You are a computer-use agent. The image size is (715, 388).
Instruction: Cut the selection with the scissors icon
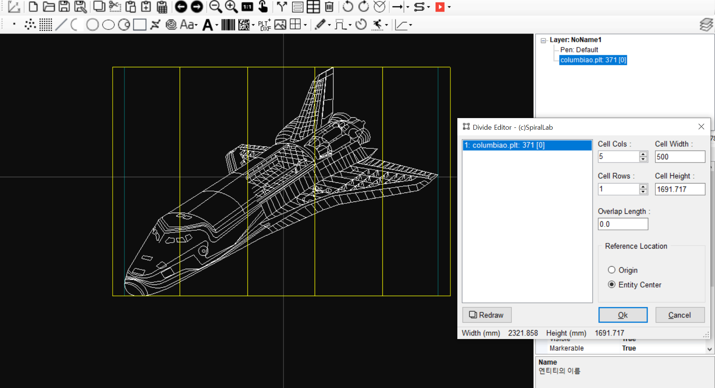(x=115, y=7)
